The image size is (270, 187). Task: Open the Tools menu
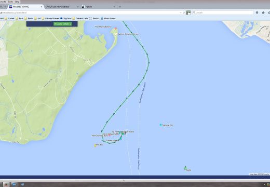point(10,2)
